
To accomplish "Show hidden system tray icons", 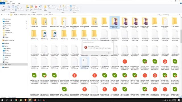I will tap(163, 100).
